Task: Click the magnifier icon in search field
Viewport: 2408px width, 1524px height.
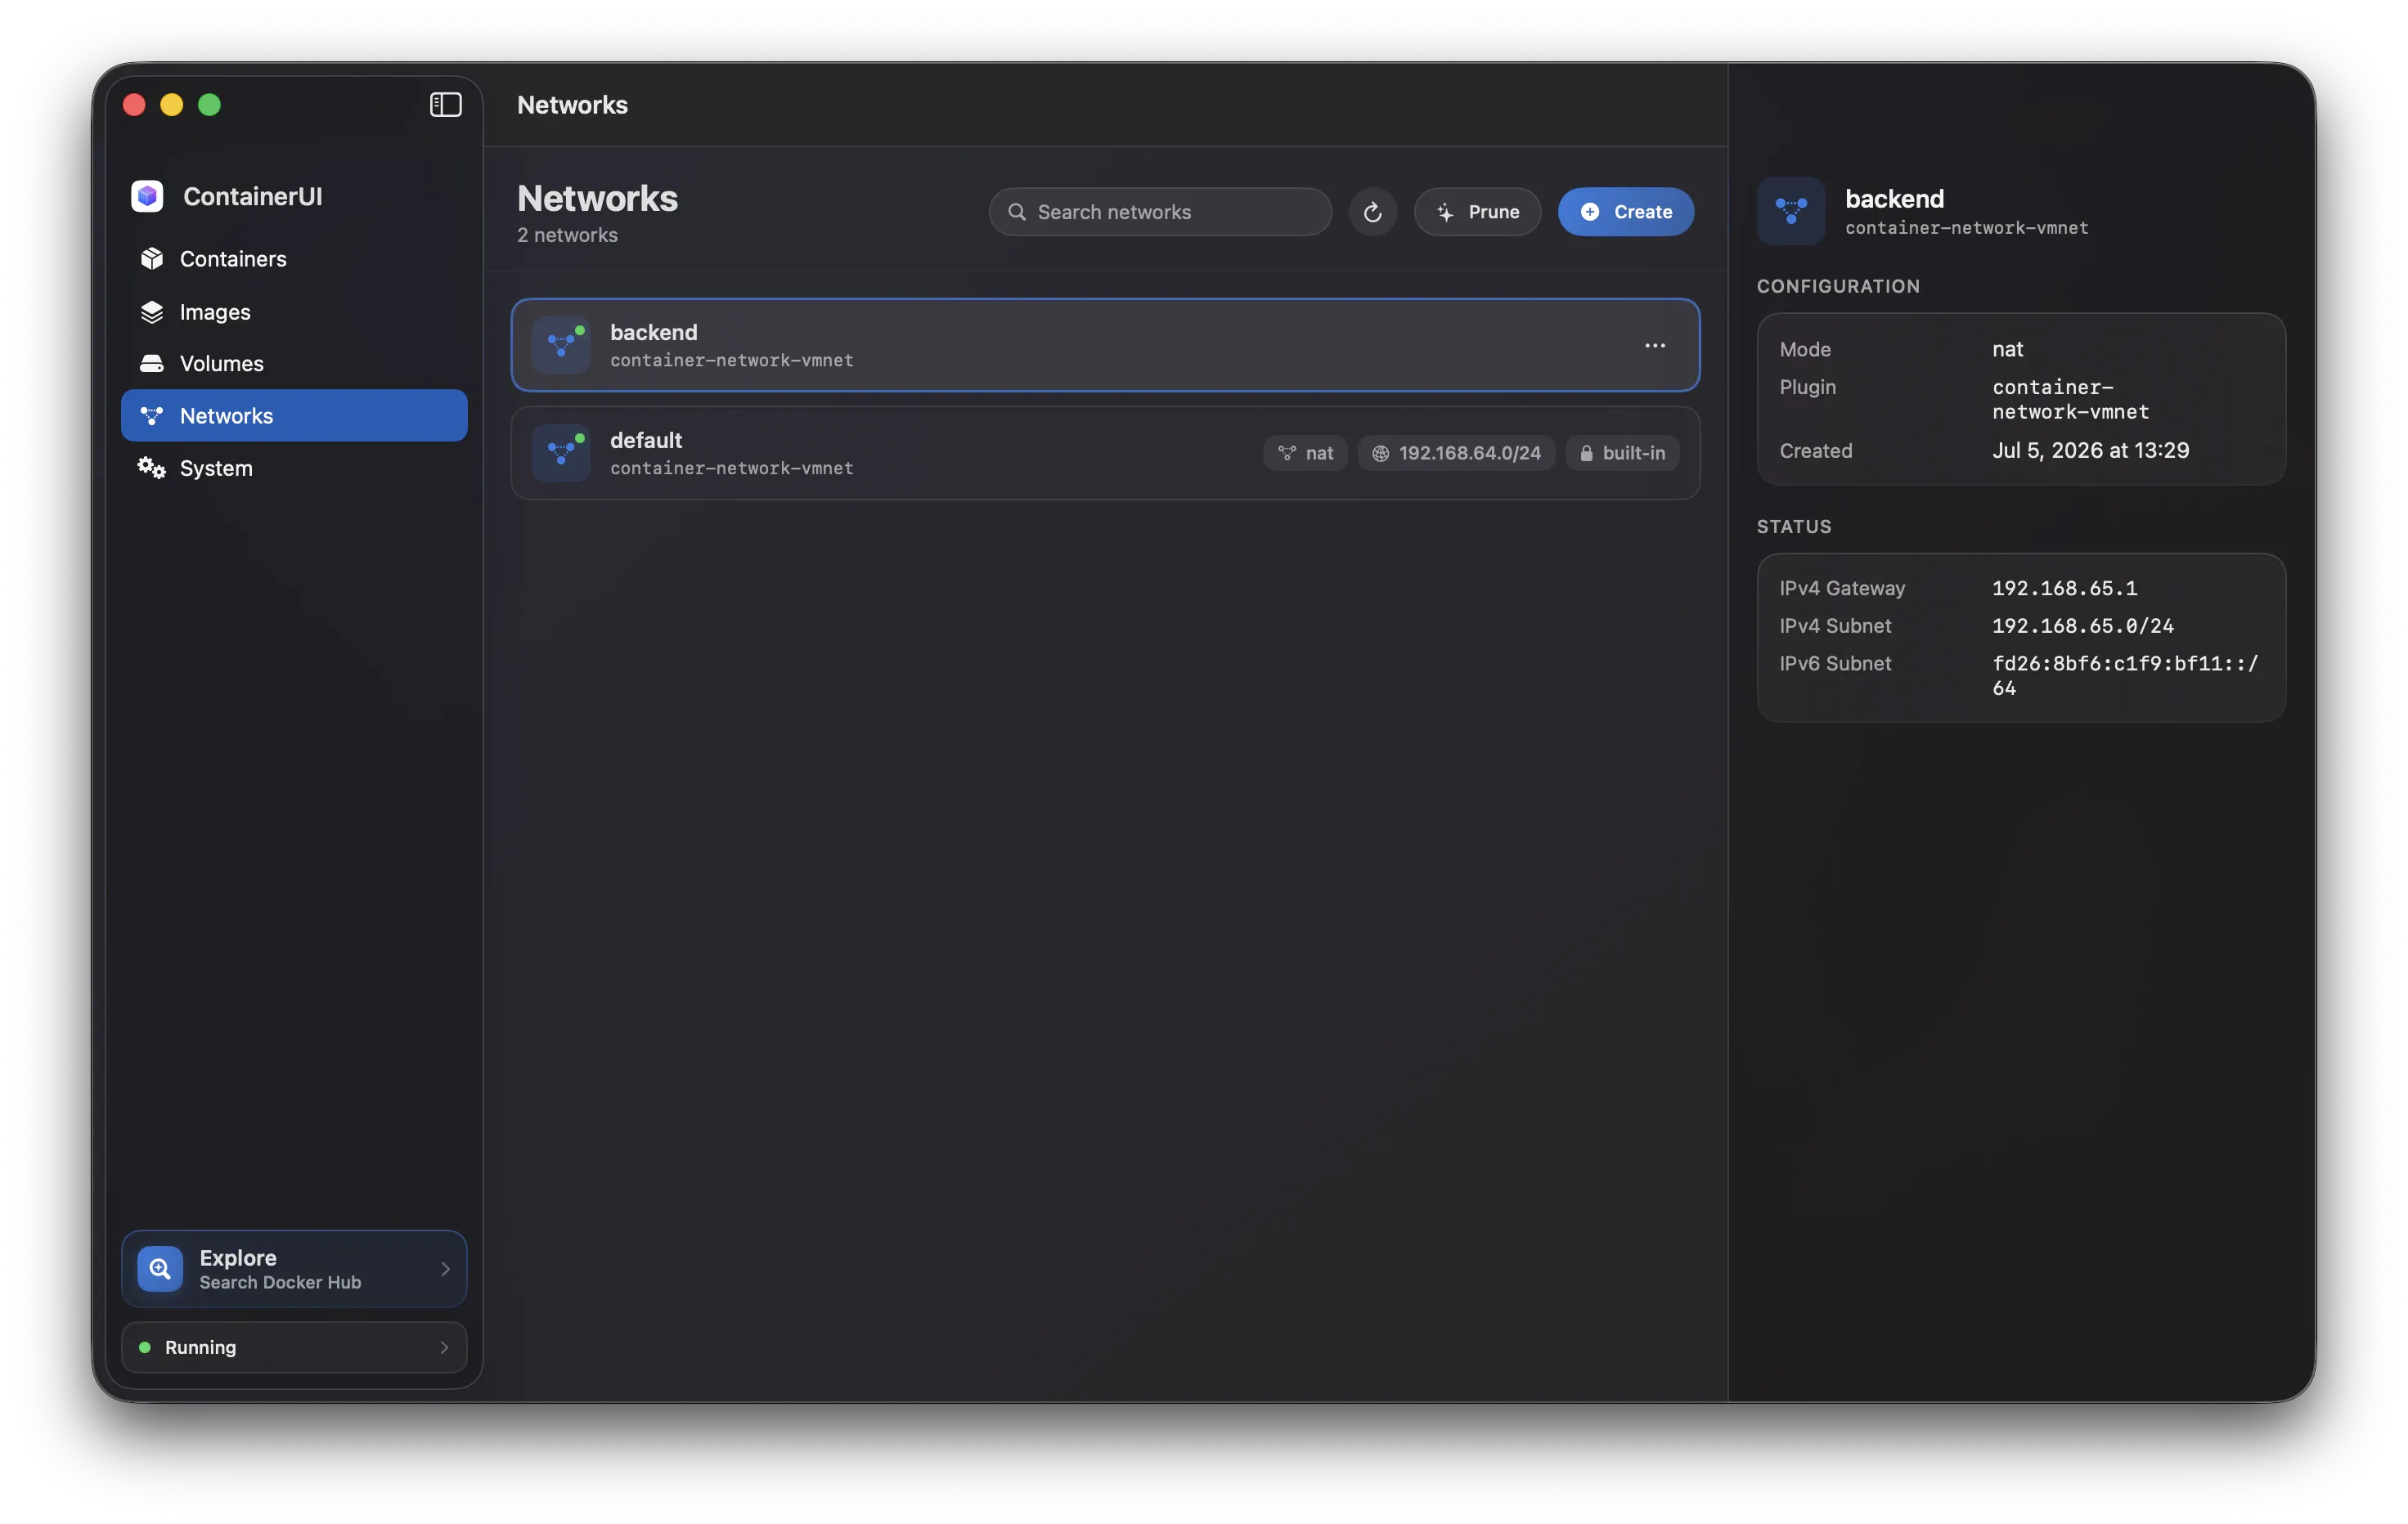Action: [x=1016, y=212]
